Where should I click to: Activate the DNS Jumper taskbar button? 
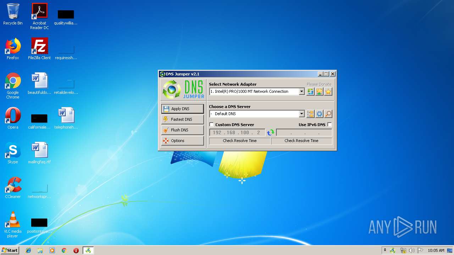point(88,250)
